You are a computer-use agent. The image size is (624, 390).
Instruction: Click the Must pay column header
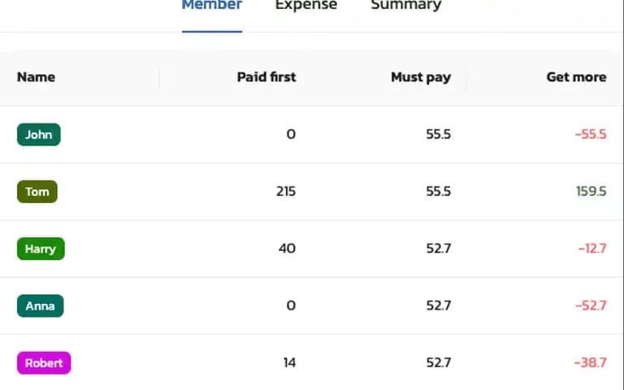[421, 77]
